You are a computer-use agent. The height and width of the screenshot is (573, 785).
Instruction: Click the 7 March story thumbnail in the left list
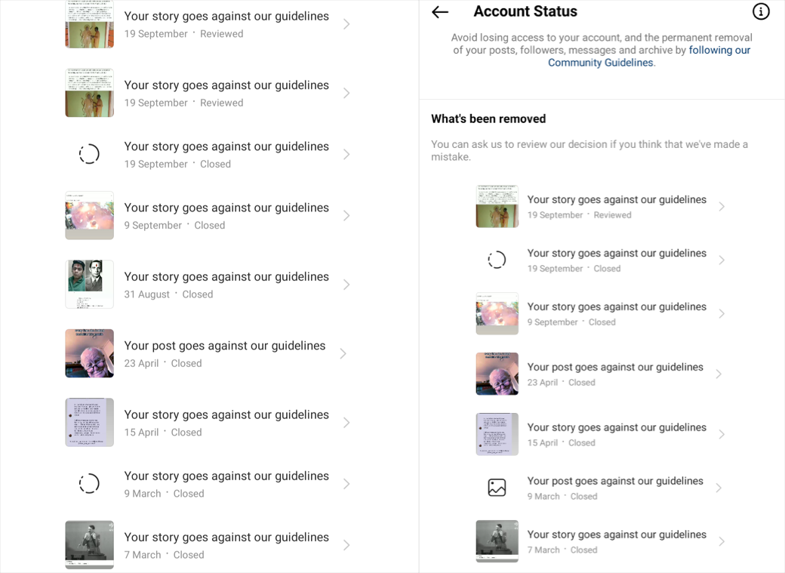(x=89, y=544)
